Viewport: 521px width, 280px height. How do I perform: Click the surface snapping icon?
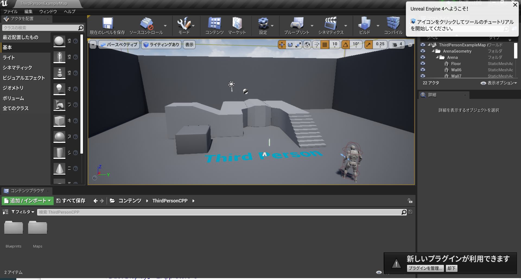[x=316, y=45]
